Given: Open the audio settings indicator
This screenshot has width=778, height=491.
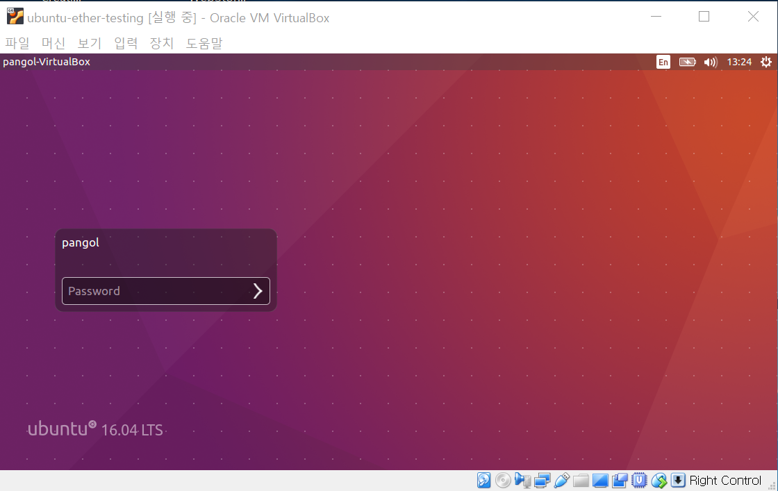Looking at the screenshot, I should pyautogui.click(x=522, y=480).
